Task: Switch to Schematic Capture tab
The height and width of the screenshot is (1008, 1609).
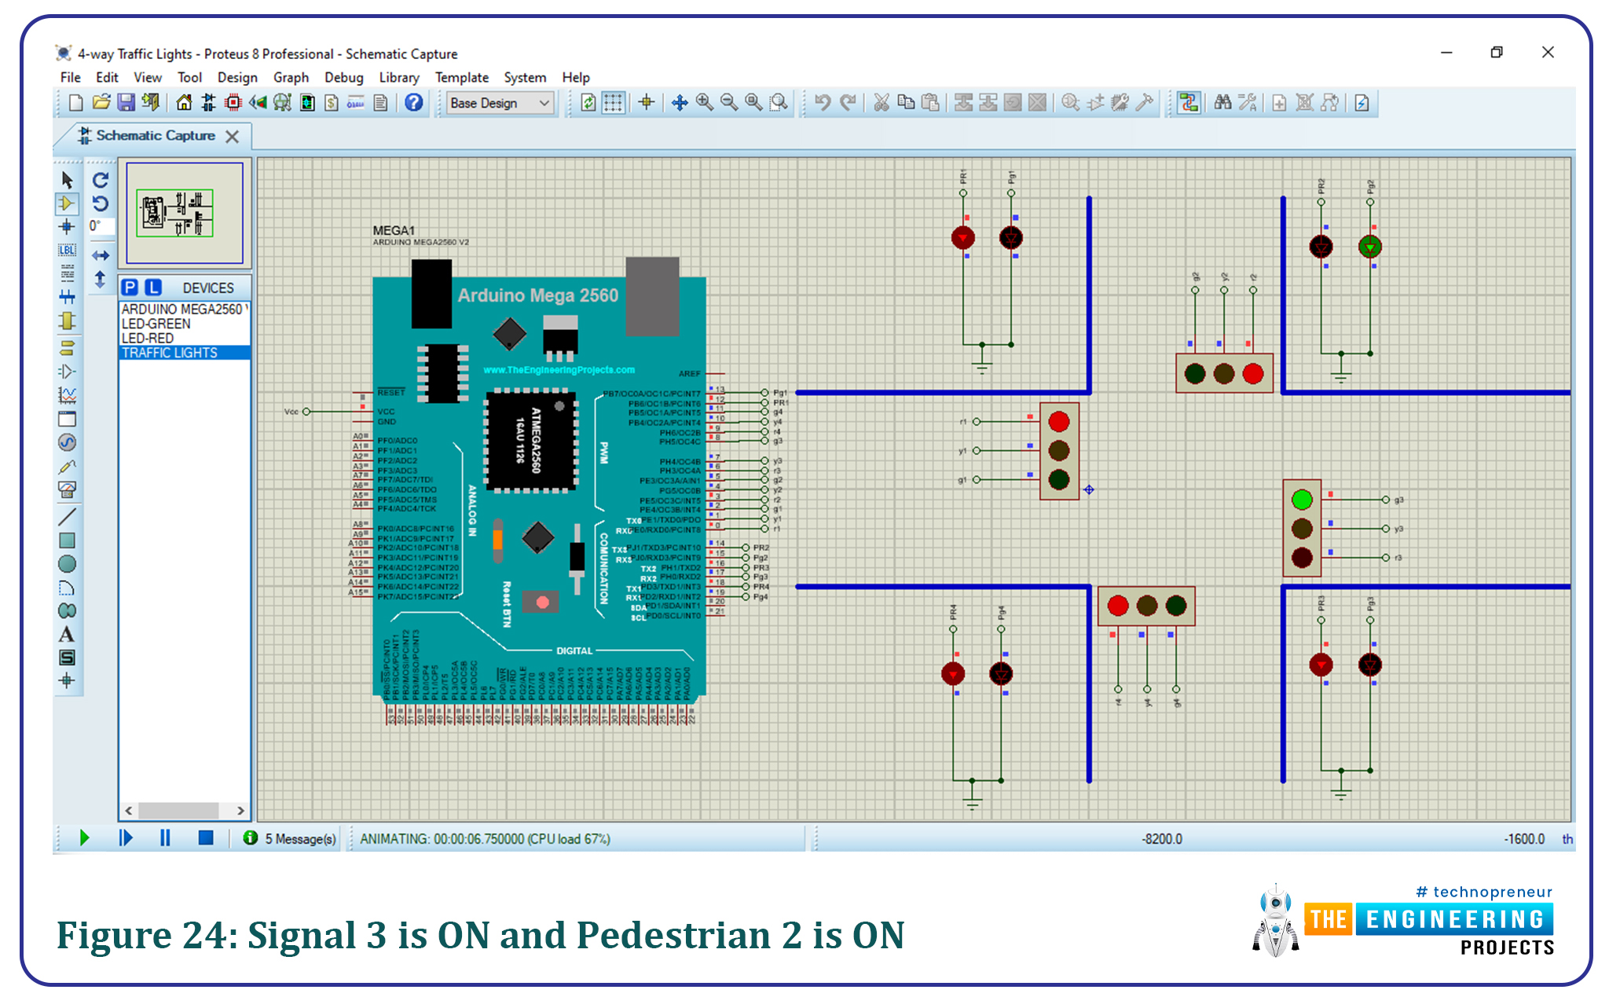Action: (155, 135)
